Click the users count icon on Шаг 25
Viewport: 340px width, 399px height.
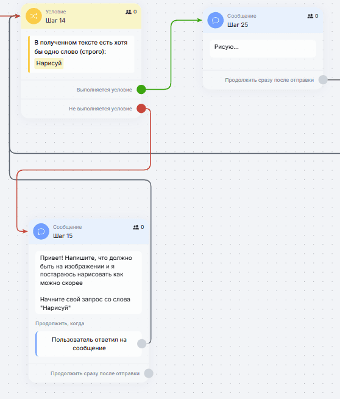pyautogui.click(x=310, y=16)
